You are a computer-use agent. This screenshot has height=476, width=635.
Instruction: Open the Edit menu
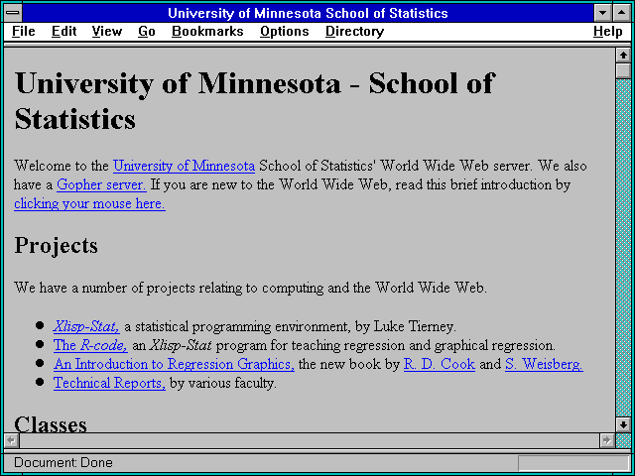click(63, 31)
